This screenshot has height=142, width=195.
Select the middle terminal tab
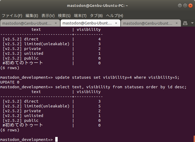point(87,23)
